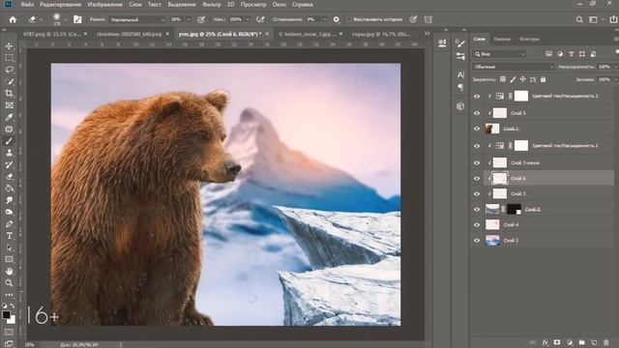Select the Rectangular Marquee tool
The width and height of the screenshot is (619, 348).
pos(9,58)
